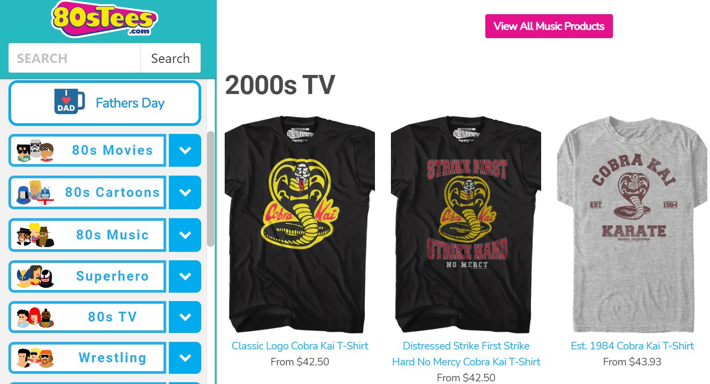Click the 80s Movies character faces icon
710x384 pixels.
click(35, 151)
